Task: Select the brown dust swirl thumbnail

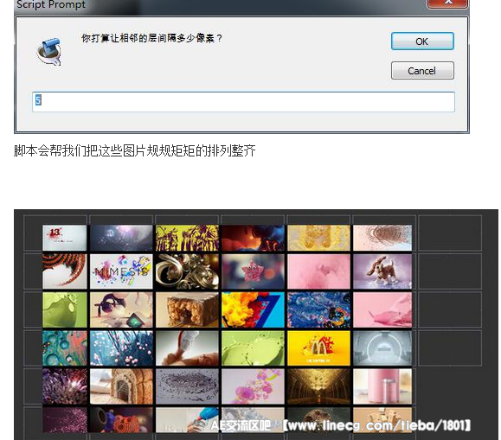Action: click(x=382, y=238)
